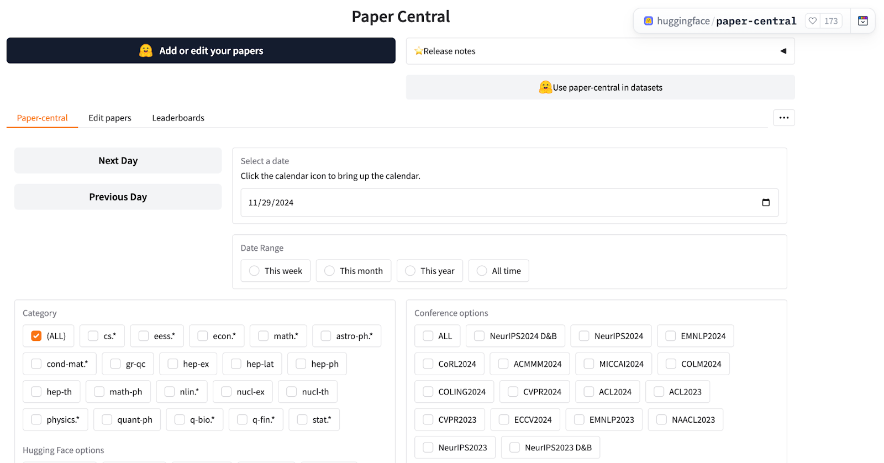Uncheck the (ALL) category checkbox
This screenshot has width=884, height=463.
tap(36, 336)
